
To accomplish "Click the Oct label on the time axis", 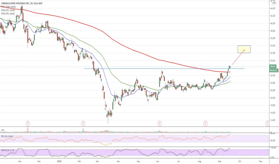I will [x=240, y=161].
